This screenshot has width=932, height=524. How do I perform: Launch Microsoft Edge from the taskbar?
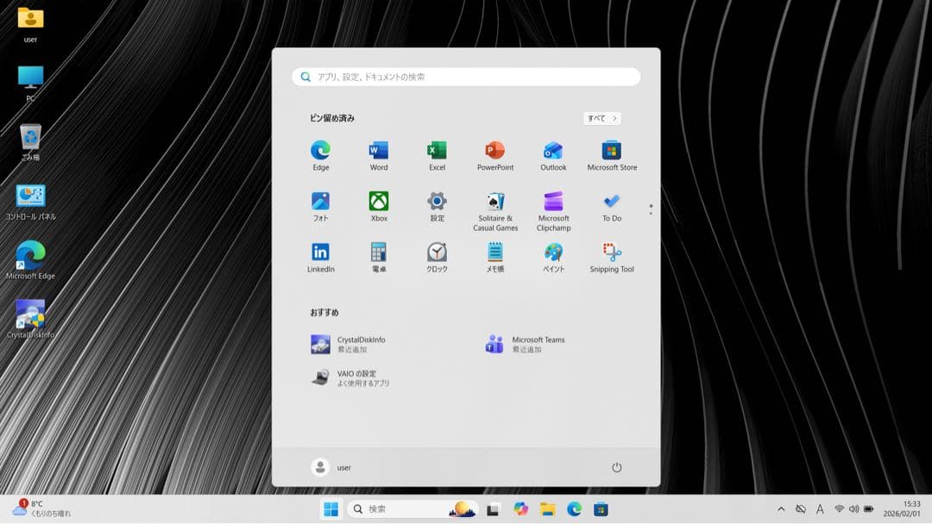click(x=573, y=508)
